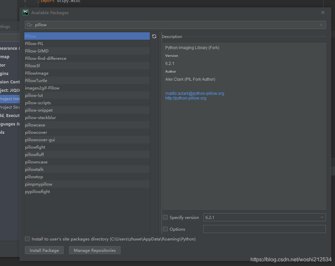The image size is (335, 266).
Task: Click the Options text field
Action: [265, 229]
